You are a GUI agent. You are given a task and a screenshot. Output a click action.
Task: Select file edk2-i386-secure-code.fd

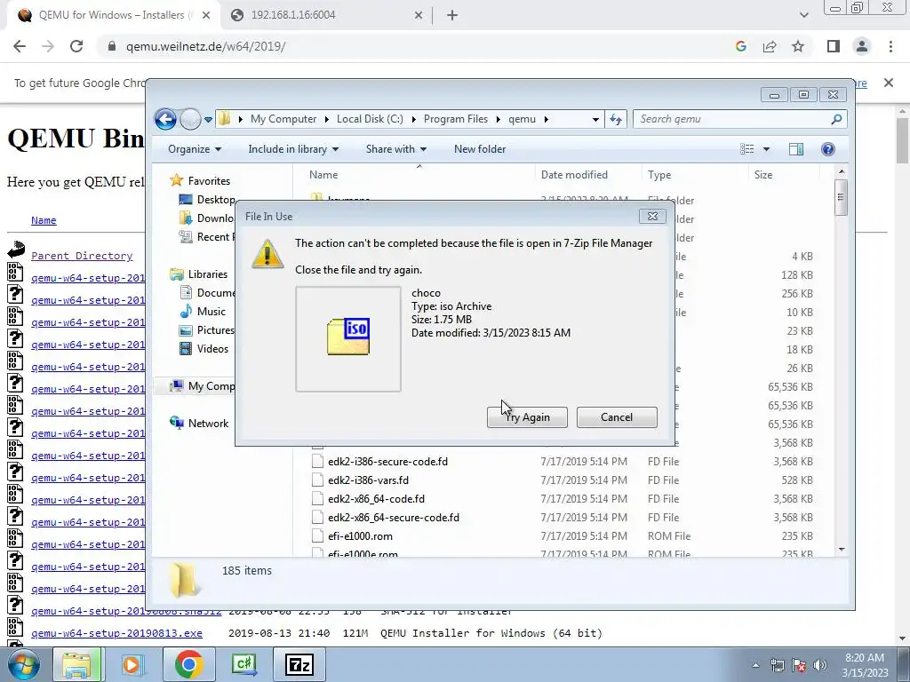[387, 462]
